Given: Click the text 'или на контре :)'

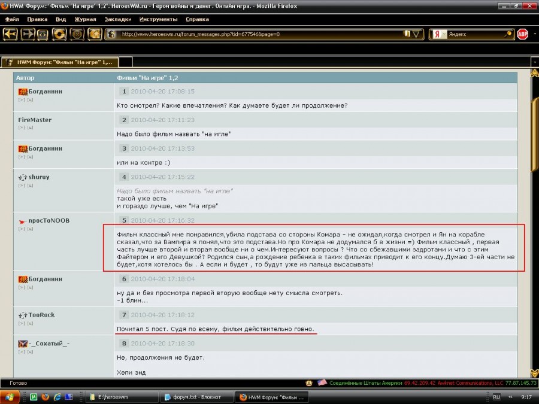Looking at the screenshot, I should pos(144,162).
